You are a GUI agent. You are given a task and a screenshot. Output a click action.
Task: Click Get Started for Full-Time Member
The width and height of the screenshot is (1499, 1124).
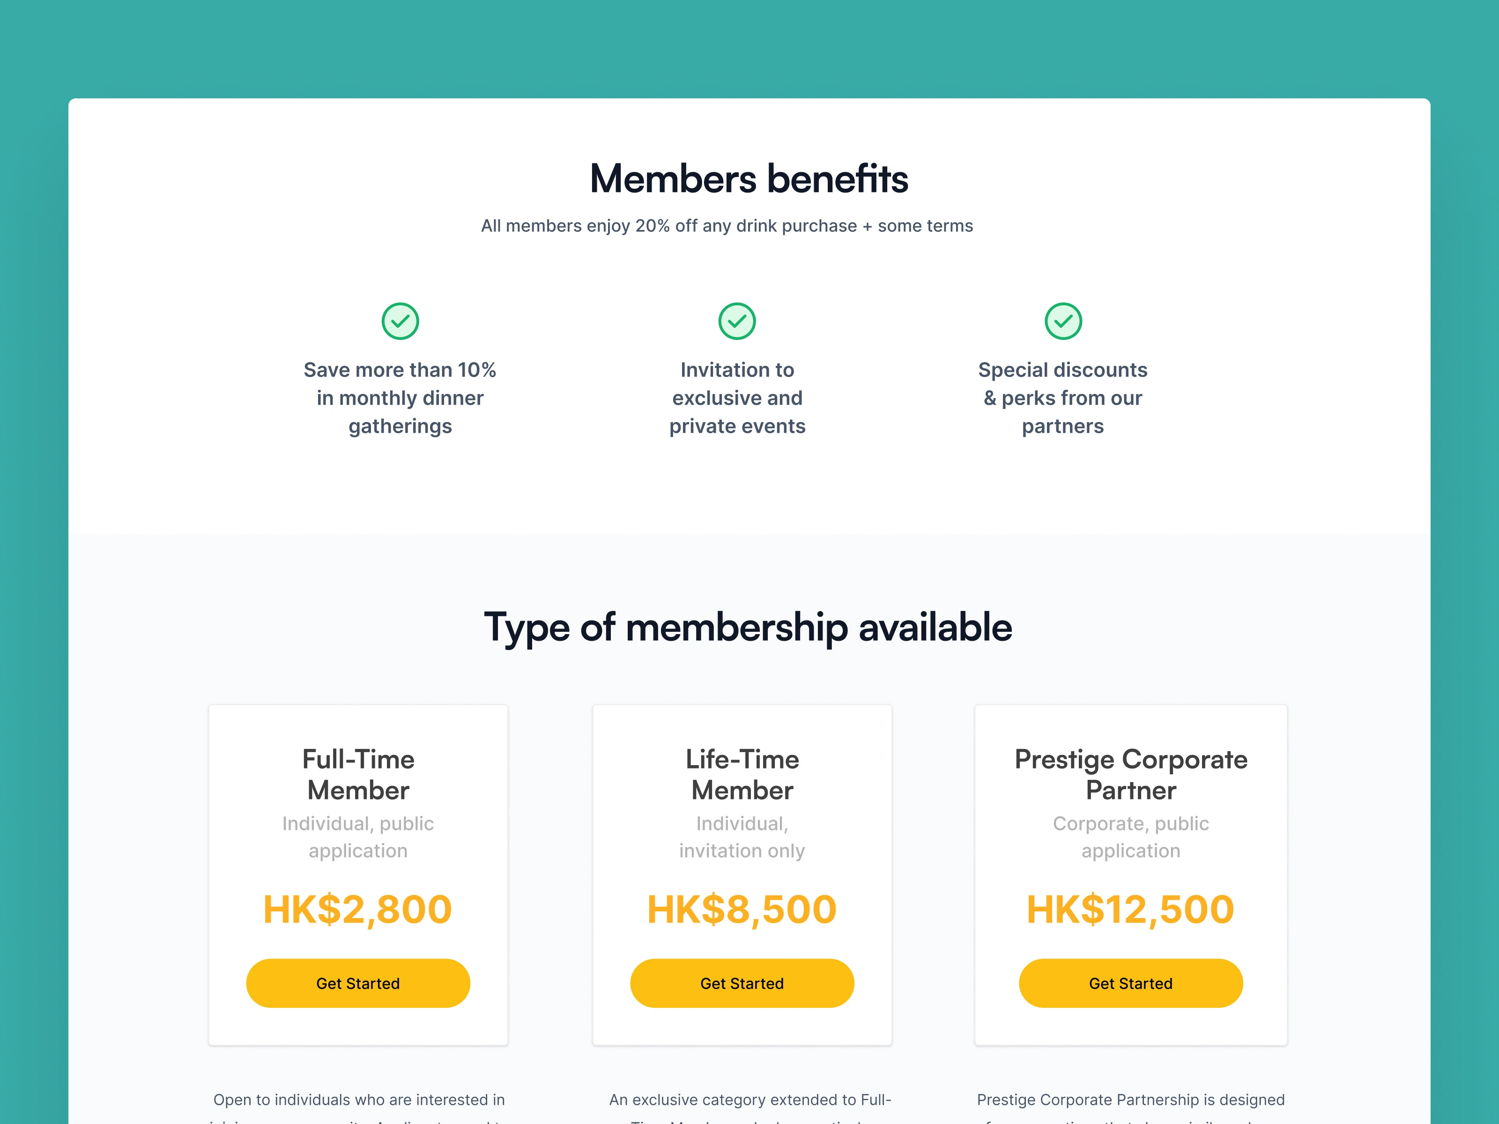[x=358, y=983]
